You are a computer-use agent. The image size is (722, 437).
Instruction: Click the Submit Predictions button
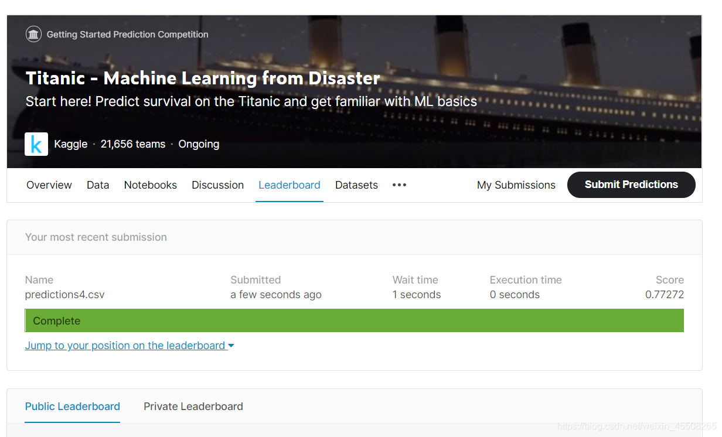[x=631, y=185]
